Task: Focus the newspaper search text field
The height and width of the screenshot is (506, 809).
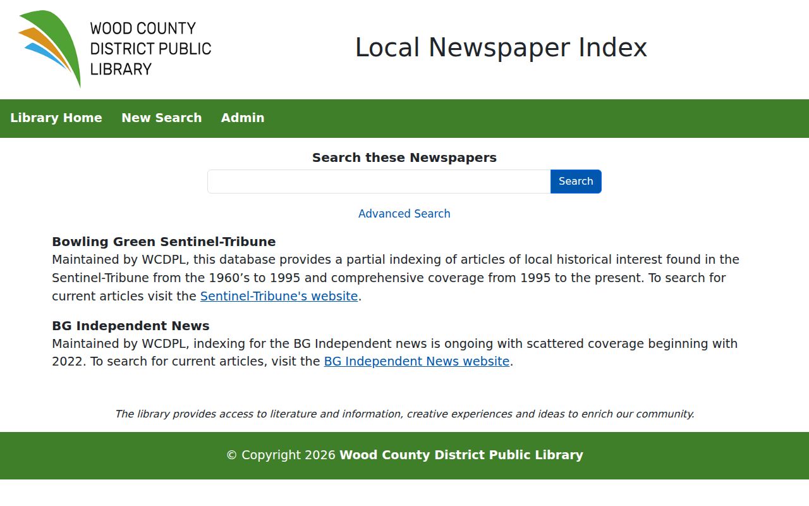Action: (x=379, y=182)
